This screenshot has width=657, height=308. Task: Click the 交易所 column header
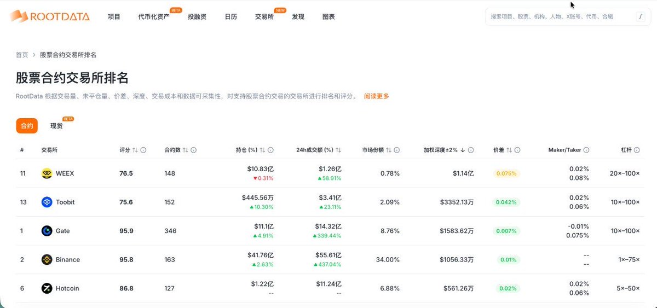click(x=49, y=150)
